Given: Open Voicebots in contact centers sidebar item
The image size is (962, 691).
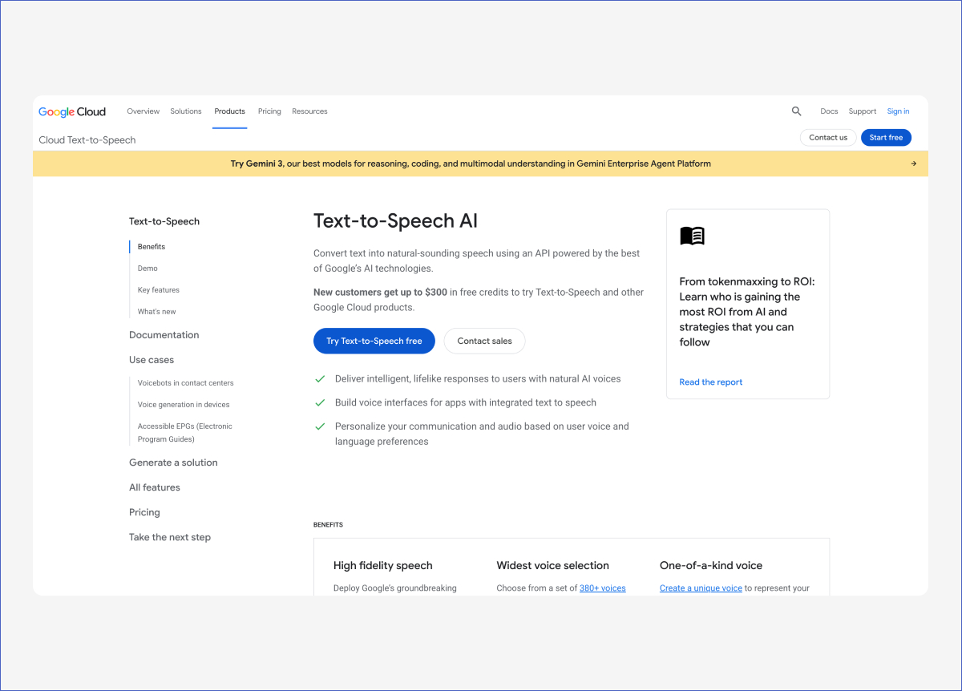Looking at the screenshot, I should pyautogui.click(x=185, y=383).
